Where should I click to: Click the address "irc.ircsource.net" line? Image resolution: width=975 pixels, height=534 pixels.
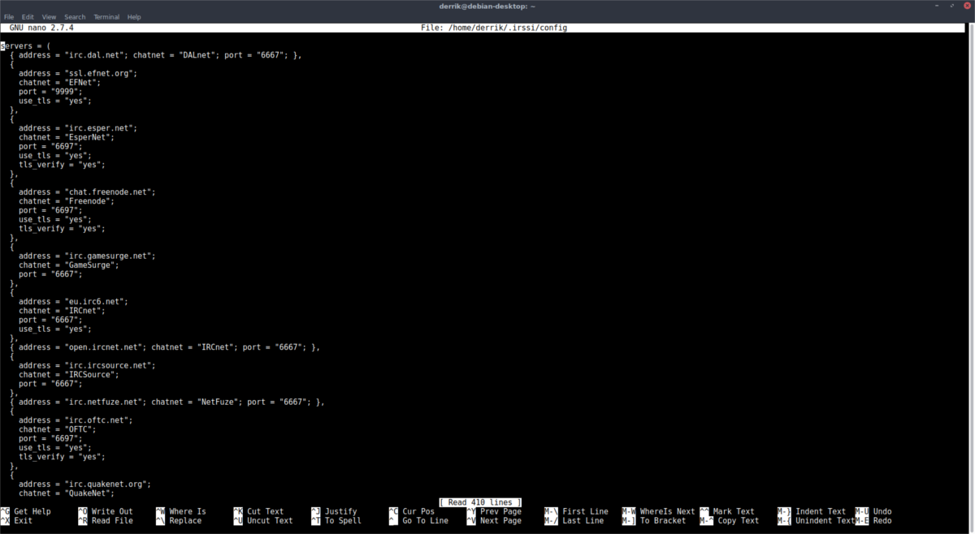[x=87, y=365]
